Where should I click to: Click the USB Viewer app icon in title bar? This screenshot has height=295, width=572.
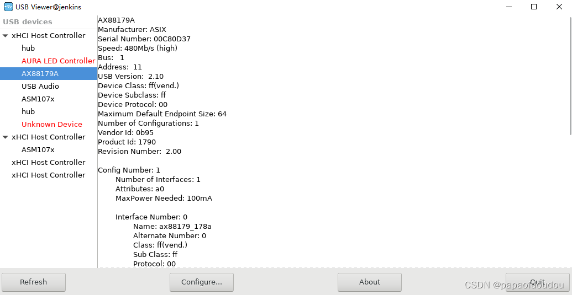(x=8, y=7)
